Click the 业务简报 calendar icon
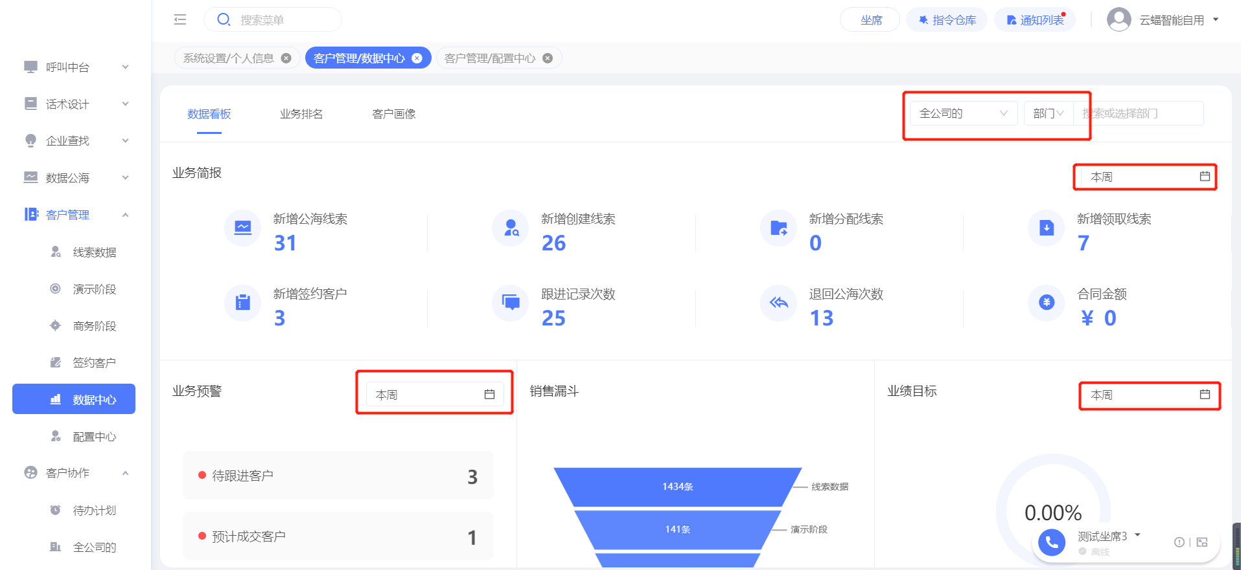This screenshot has width=1241, height=570. point(1205,176)
